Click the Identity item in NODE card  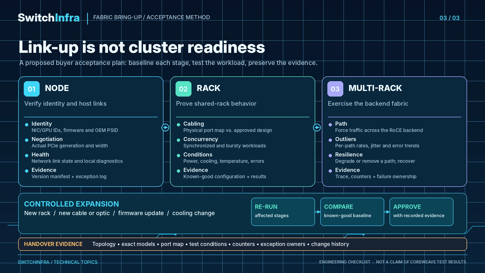pyautogui.click(x=75, y=127)
